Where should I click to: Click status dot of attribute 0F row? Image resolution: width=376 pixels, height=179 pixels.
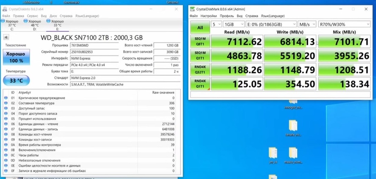click(x=6, y=171)
